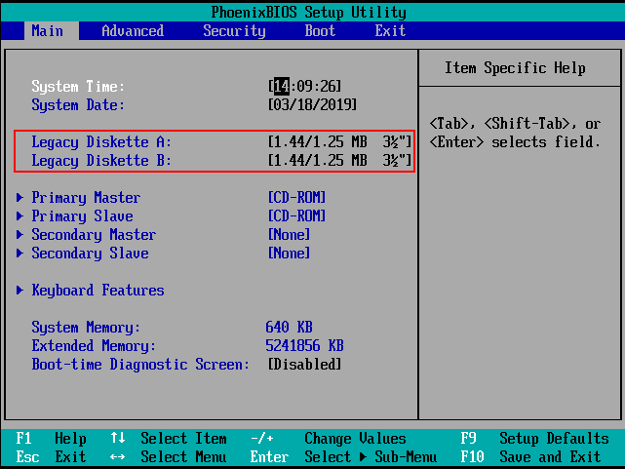Select the Boot menu tab
This screenshot has height=469, width=625.
320,30
